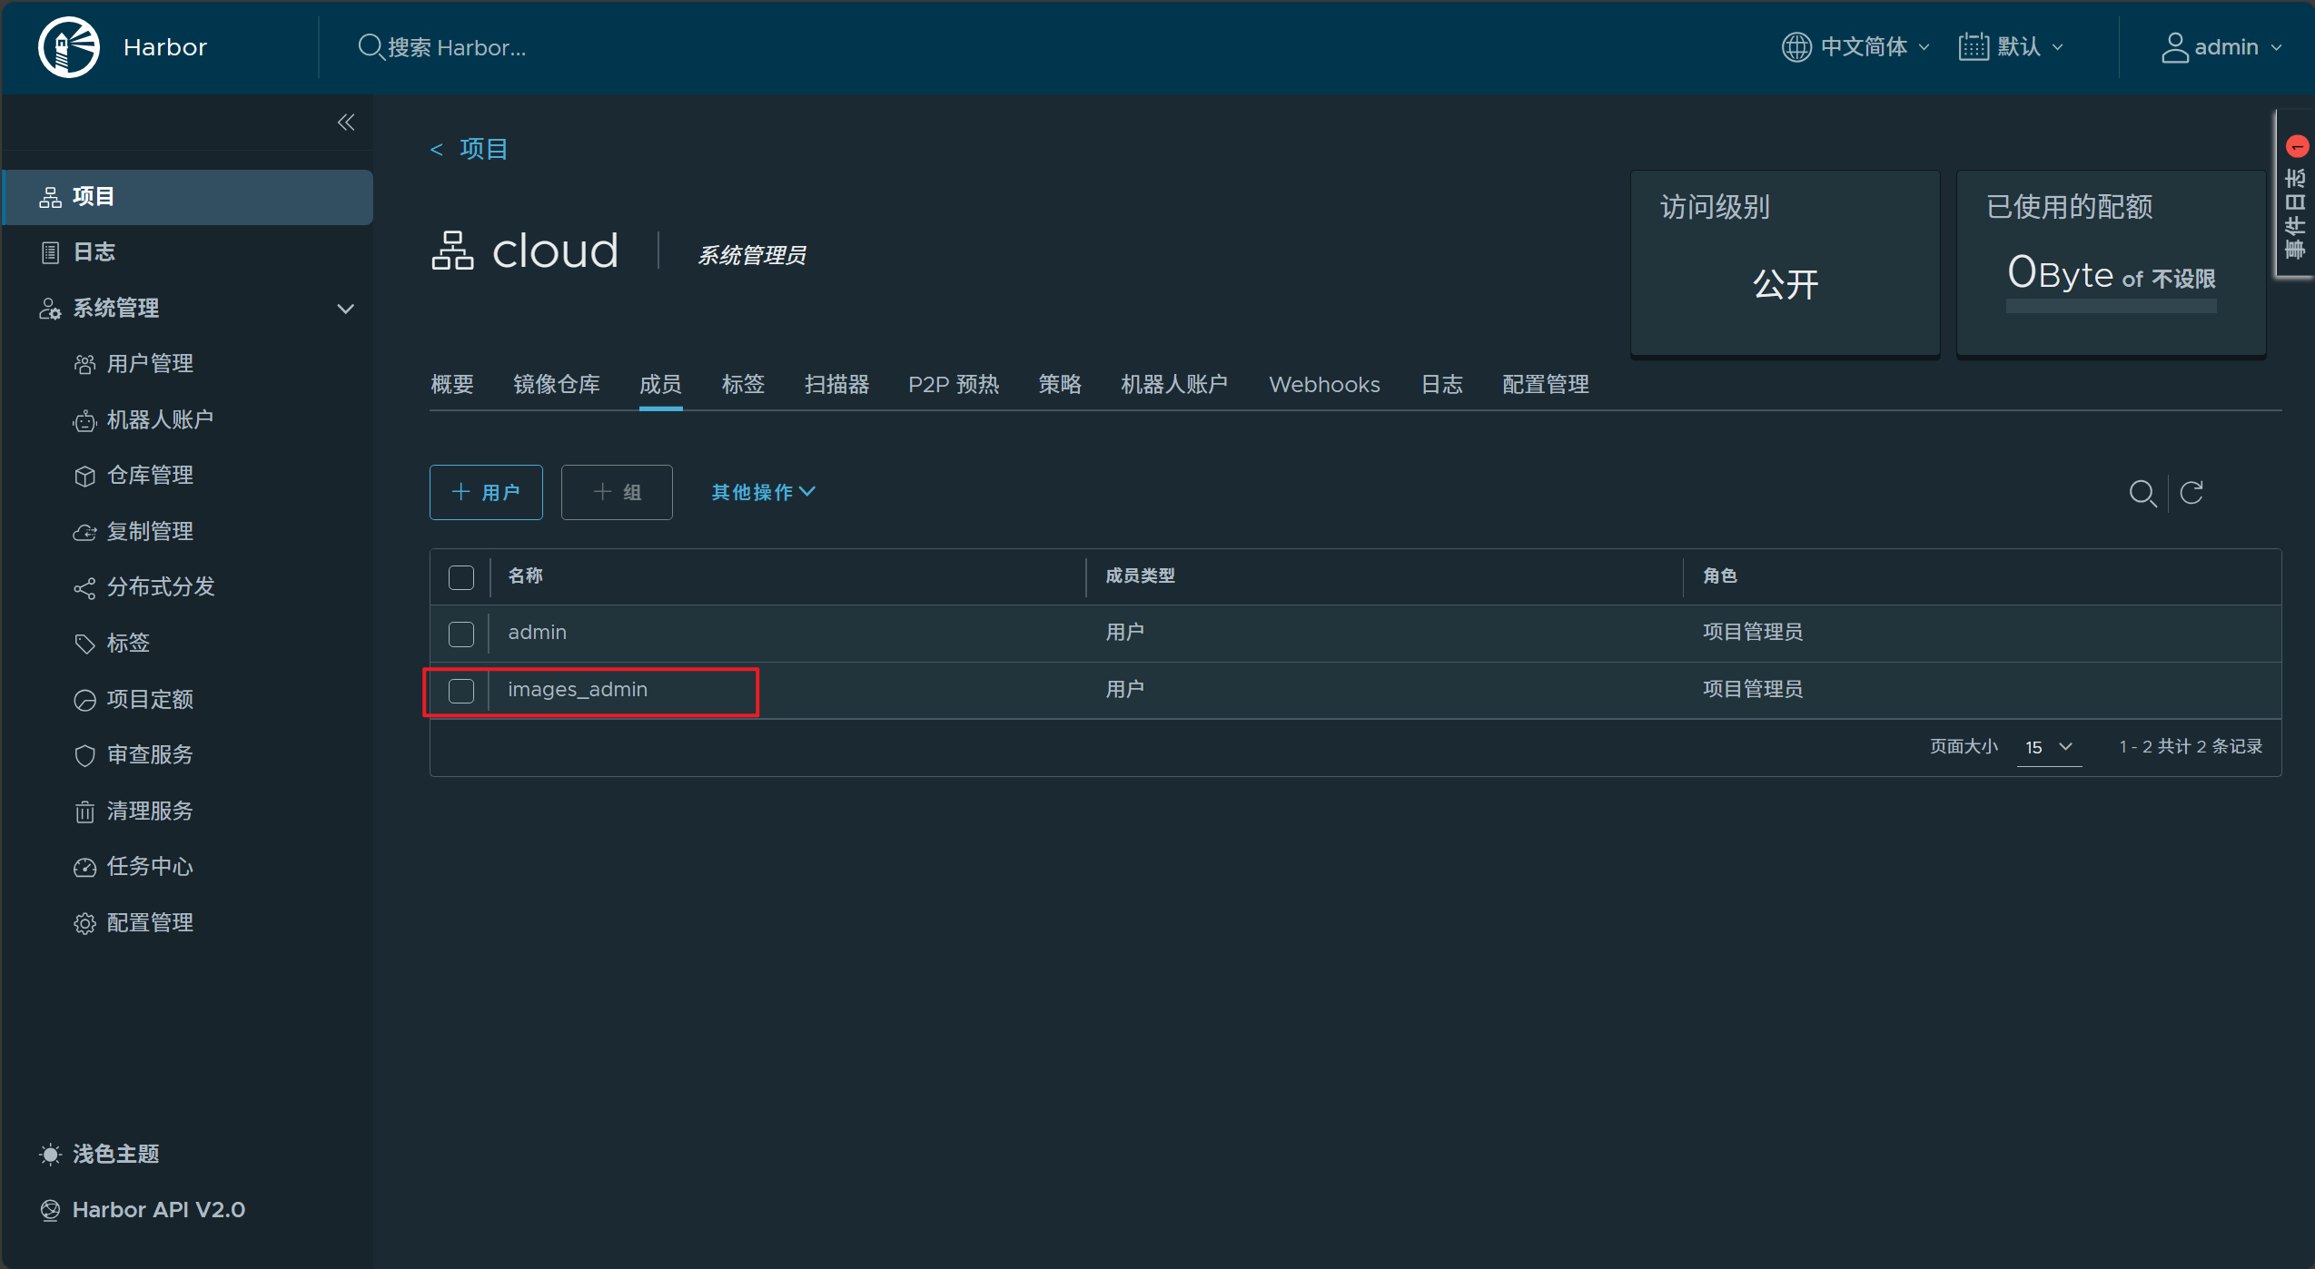
Task: Check the images_admin member checkbox
Action: [461, 691]
